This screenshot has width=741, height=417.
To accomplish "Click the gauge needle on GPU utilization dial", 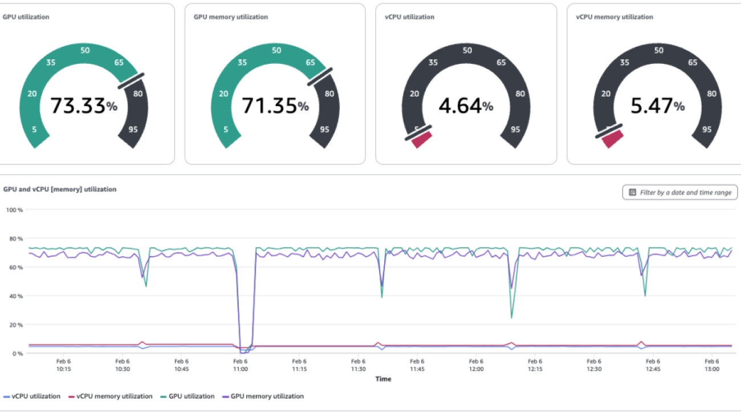I will pos(131,80).
